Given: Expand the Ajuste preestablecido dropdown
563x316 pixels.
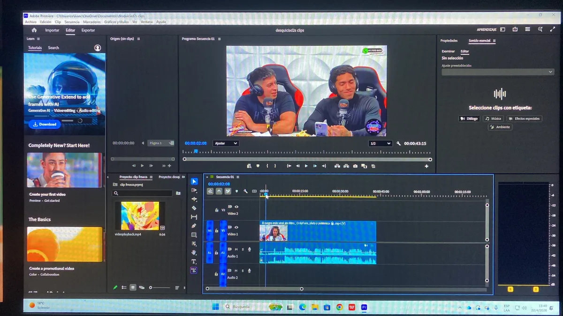Looking at the screenshot, I should click(498, 72).
